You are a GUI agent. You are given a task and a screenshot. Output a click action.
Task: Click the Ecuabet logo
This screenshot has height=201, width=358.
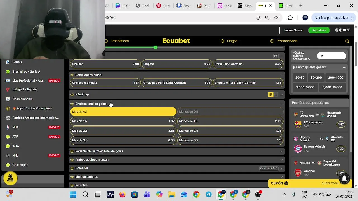pos(176,41)
